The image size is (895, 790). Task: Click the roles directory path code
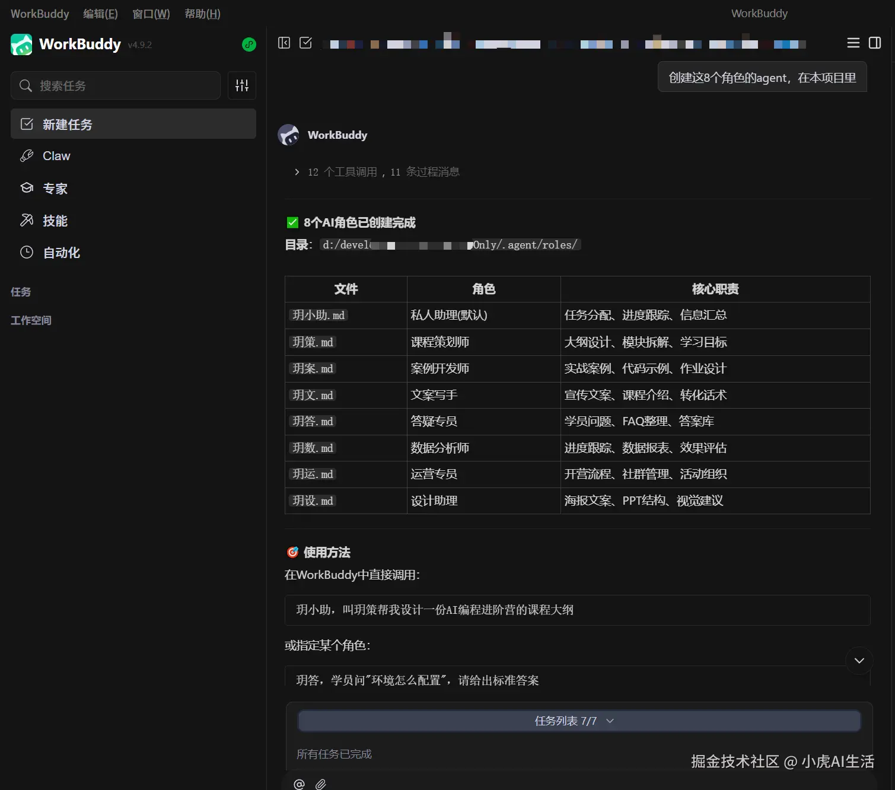click(x=450, y=245)
